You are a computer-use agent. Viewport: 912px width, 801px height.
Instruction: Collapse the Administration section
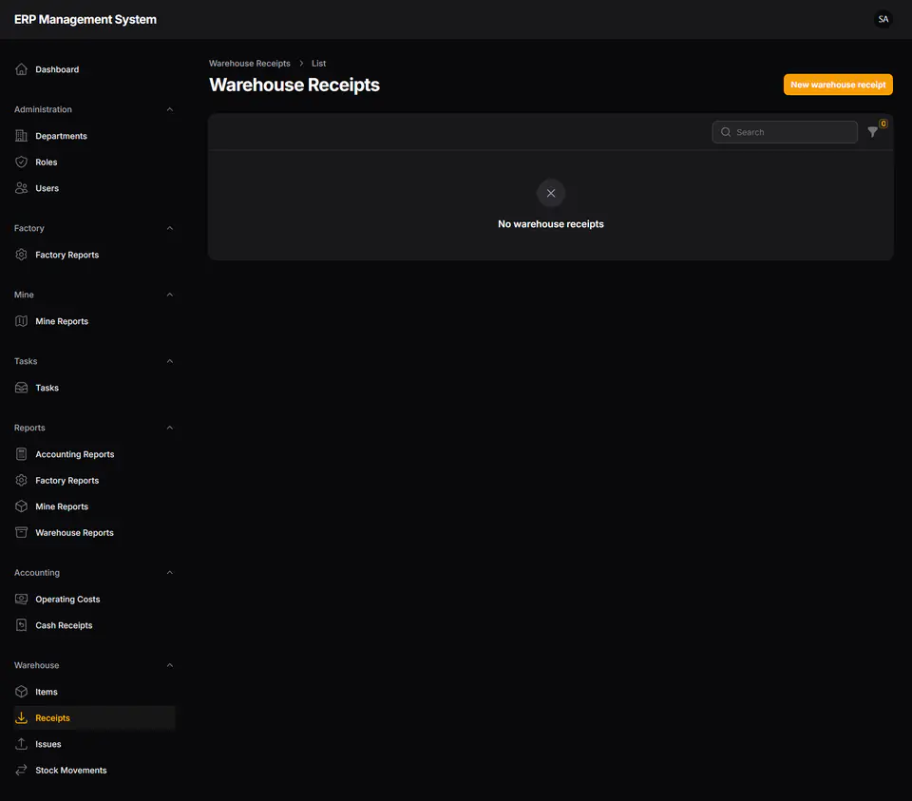coord(170,109)
